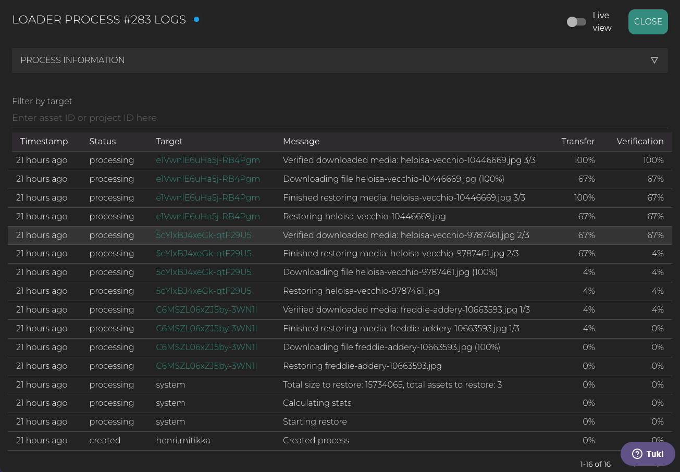
Task: Open target link in Restoring freddie-addery-10663593.jpg row
Action: pyautogui.click(x=206, y=366)
